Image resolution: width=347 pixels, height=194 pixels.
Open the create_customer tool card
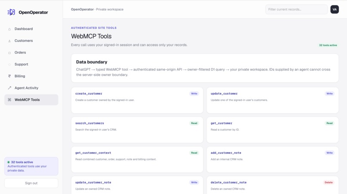click(x=137, y=100)
